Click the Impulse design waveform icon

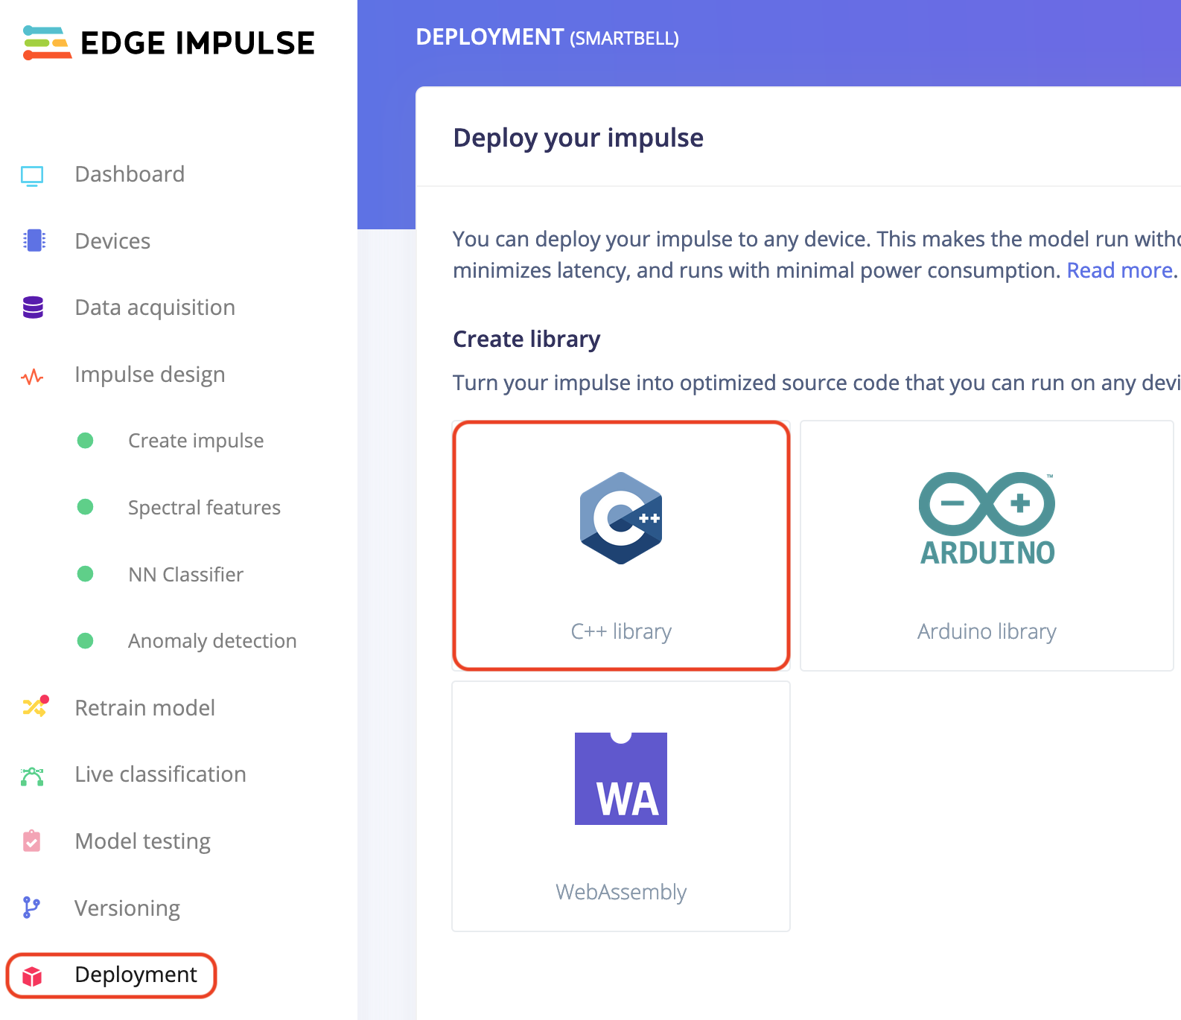click(32, 376)
